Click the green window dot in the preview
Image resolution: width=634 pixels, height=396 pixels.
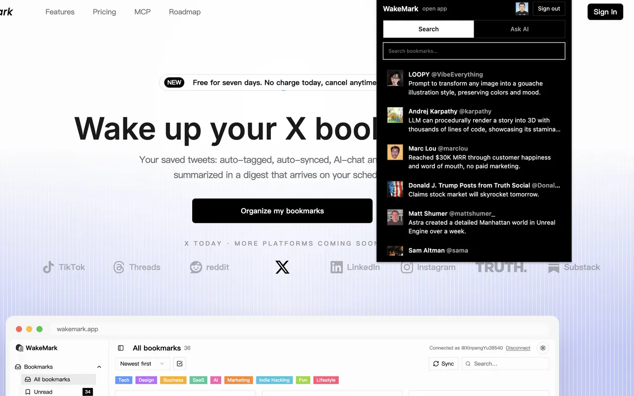40,329
